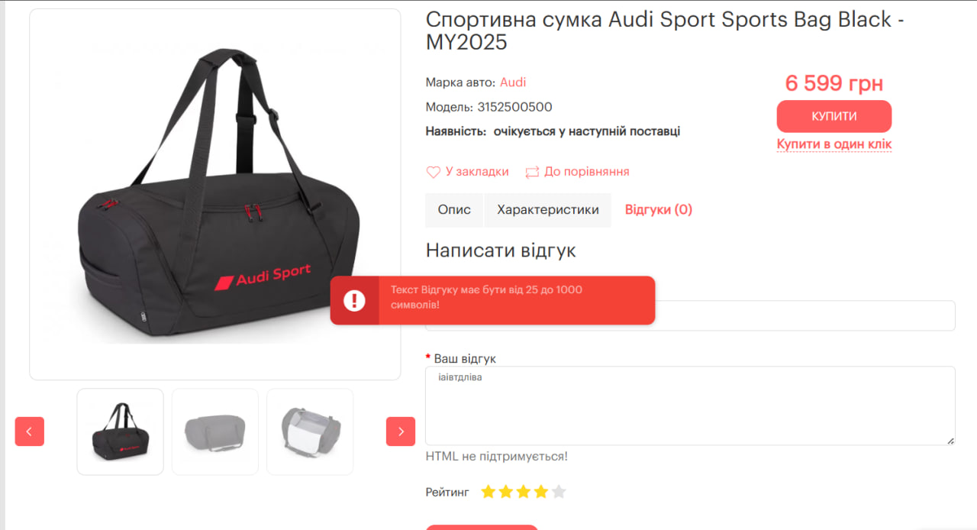The width and height of the screenshot is (977, 530).
Task: Click the main Audi Sport bag image
Action: click(215, 194)
